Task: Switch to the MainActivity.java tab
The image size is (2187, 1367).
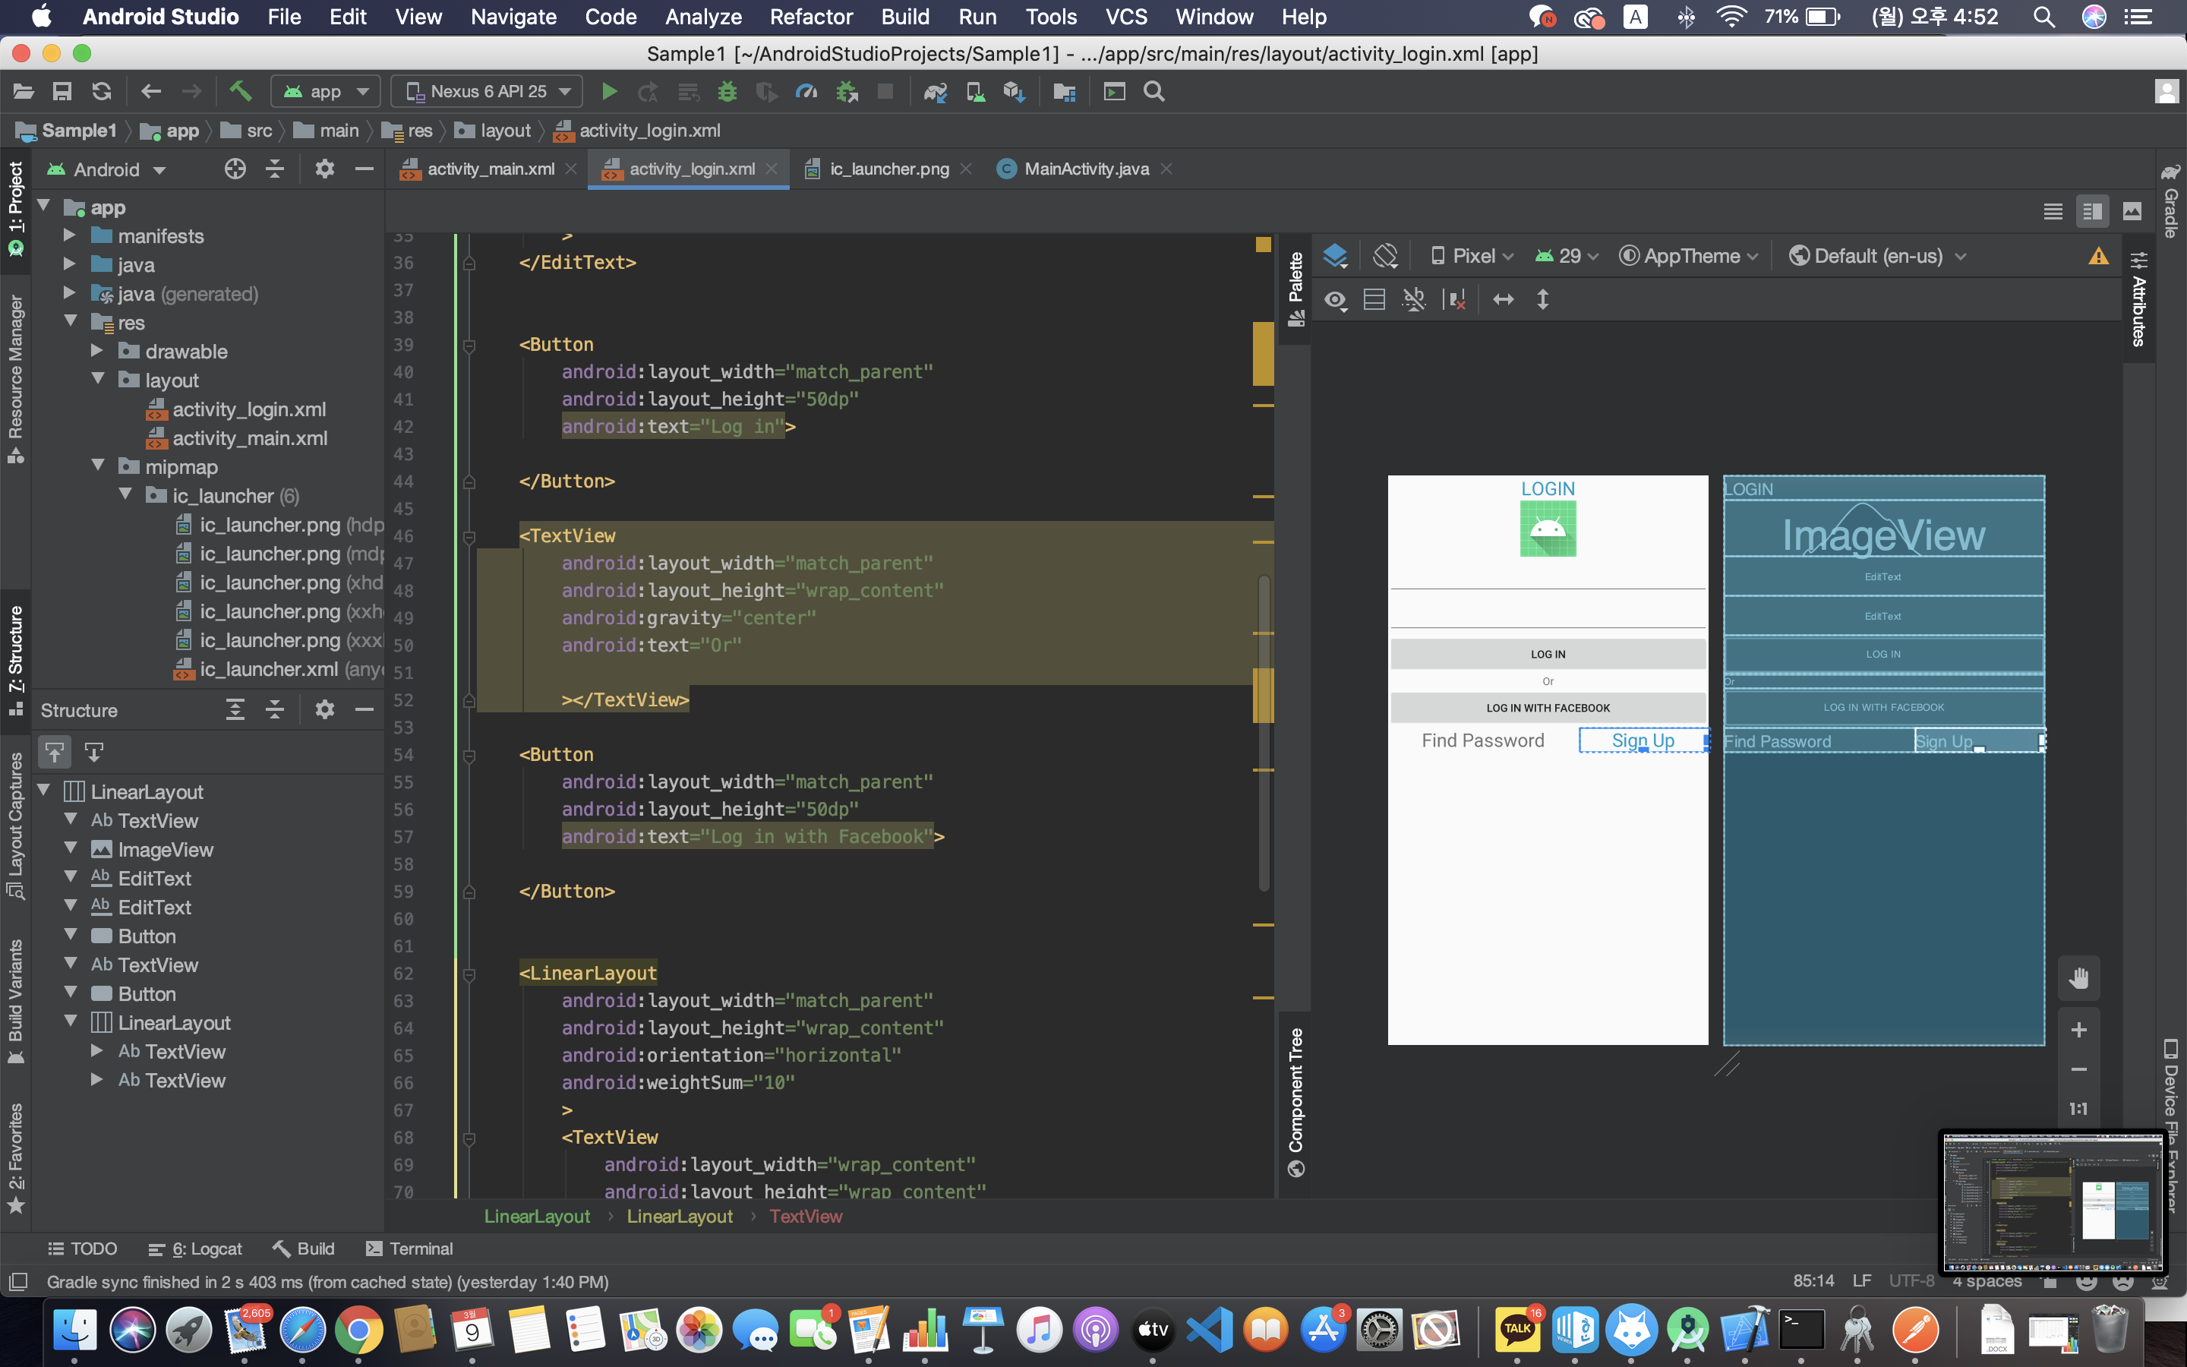Action: (1085, 169)
